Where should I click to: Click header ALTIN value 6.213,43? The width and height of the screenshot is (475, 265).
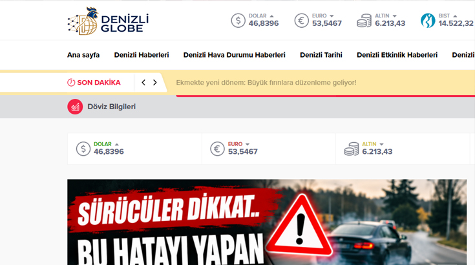click(390, 23)
